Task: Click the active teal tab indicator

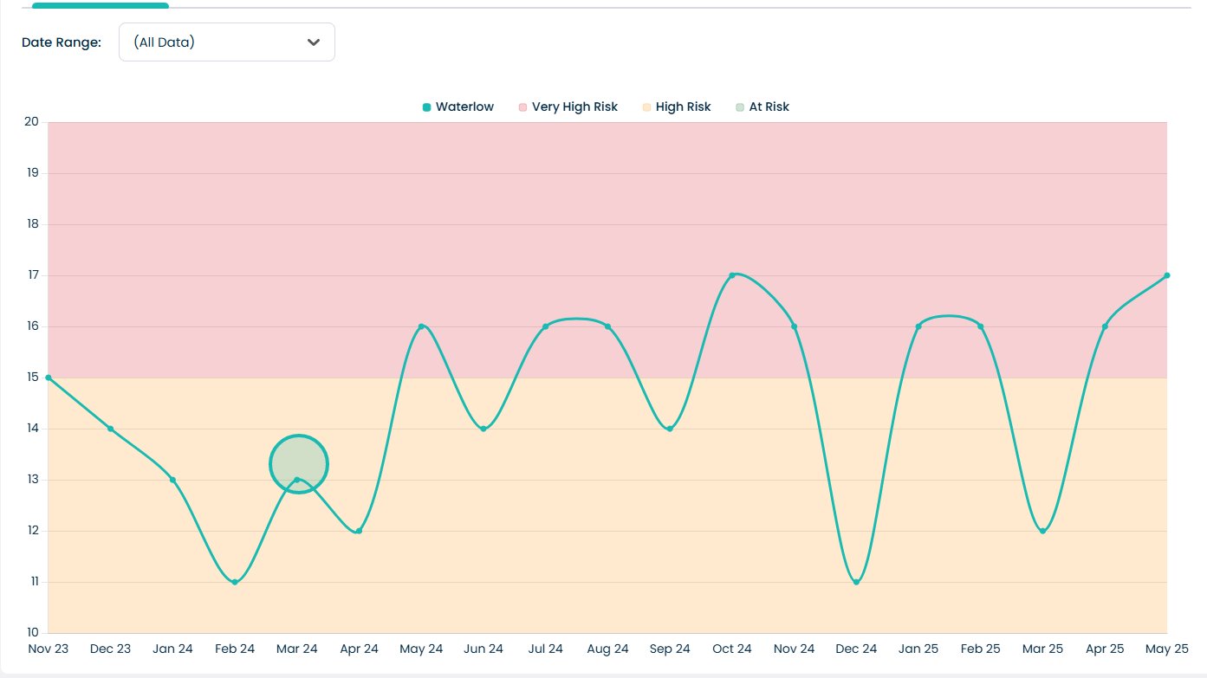Action: coord(101,5)
